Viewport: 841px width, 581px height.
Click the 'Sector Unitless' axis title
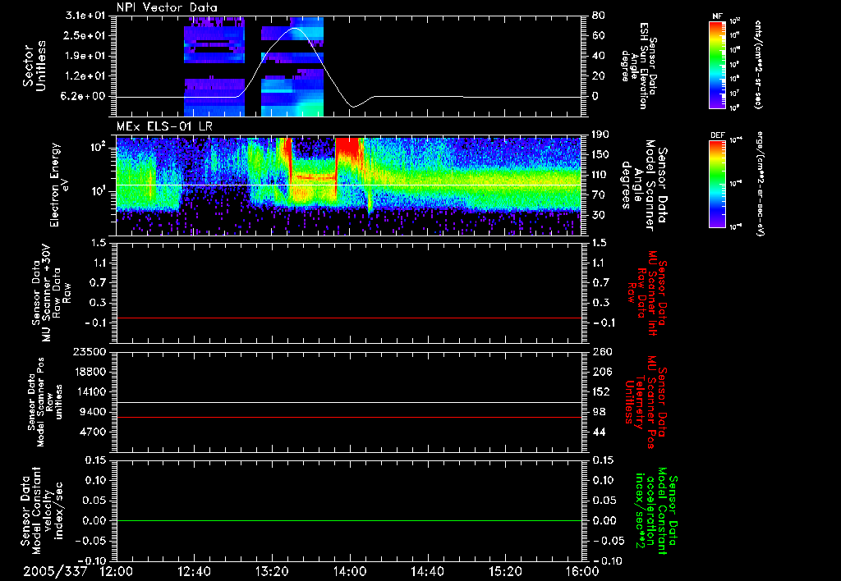(x=34, y=66)
